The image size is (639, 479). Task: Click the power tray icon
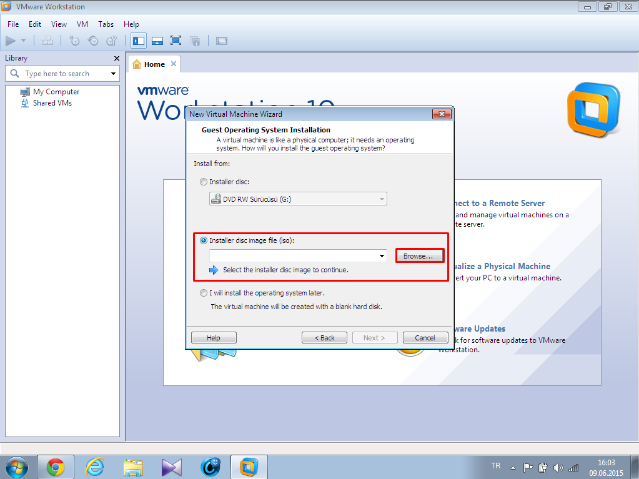click(543, 468)
